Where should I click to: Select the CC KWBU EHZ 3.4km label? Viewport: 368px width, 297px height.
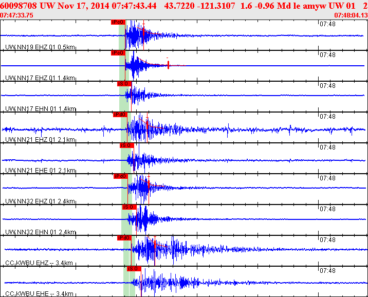[39, 263]
